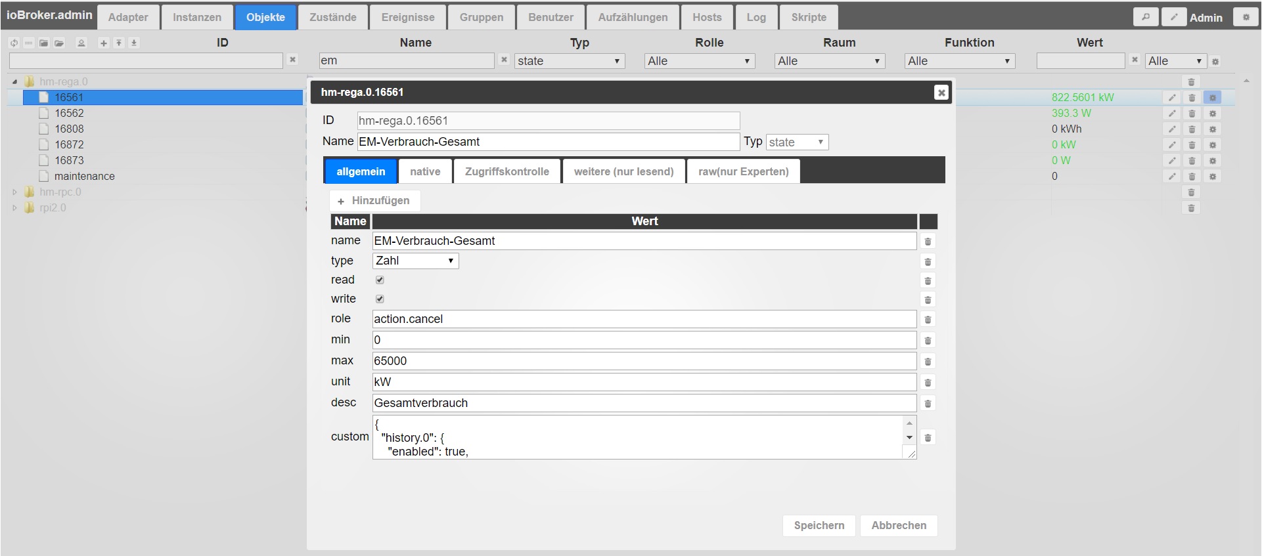This screenshot has height=556, width=1262.
Task: Close the hm-rega.0.16561 dialog
Action: [941, 93]
